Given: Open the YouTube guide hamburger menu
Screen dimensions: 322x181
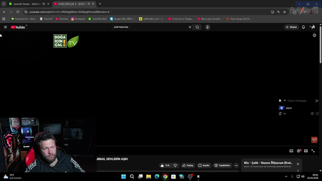Looking at the screenshot, I should point(5,27).
